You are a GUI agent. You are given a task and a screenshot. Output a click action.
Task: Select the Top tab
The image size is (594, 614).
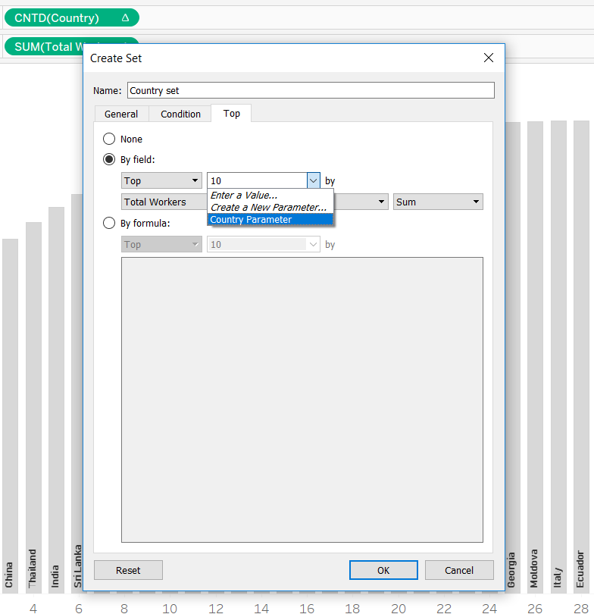[231, 113]
